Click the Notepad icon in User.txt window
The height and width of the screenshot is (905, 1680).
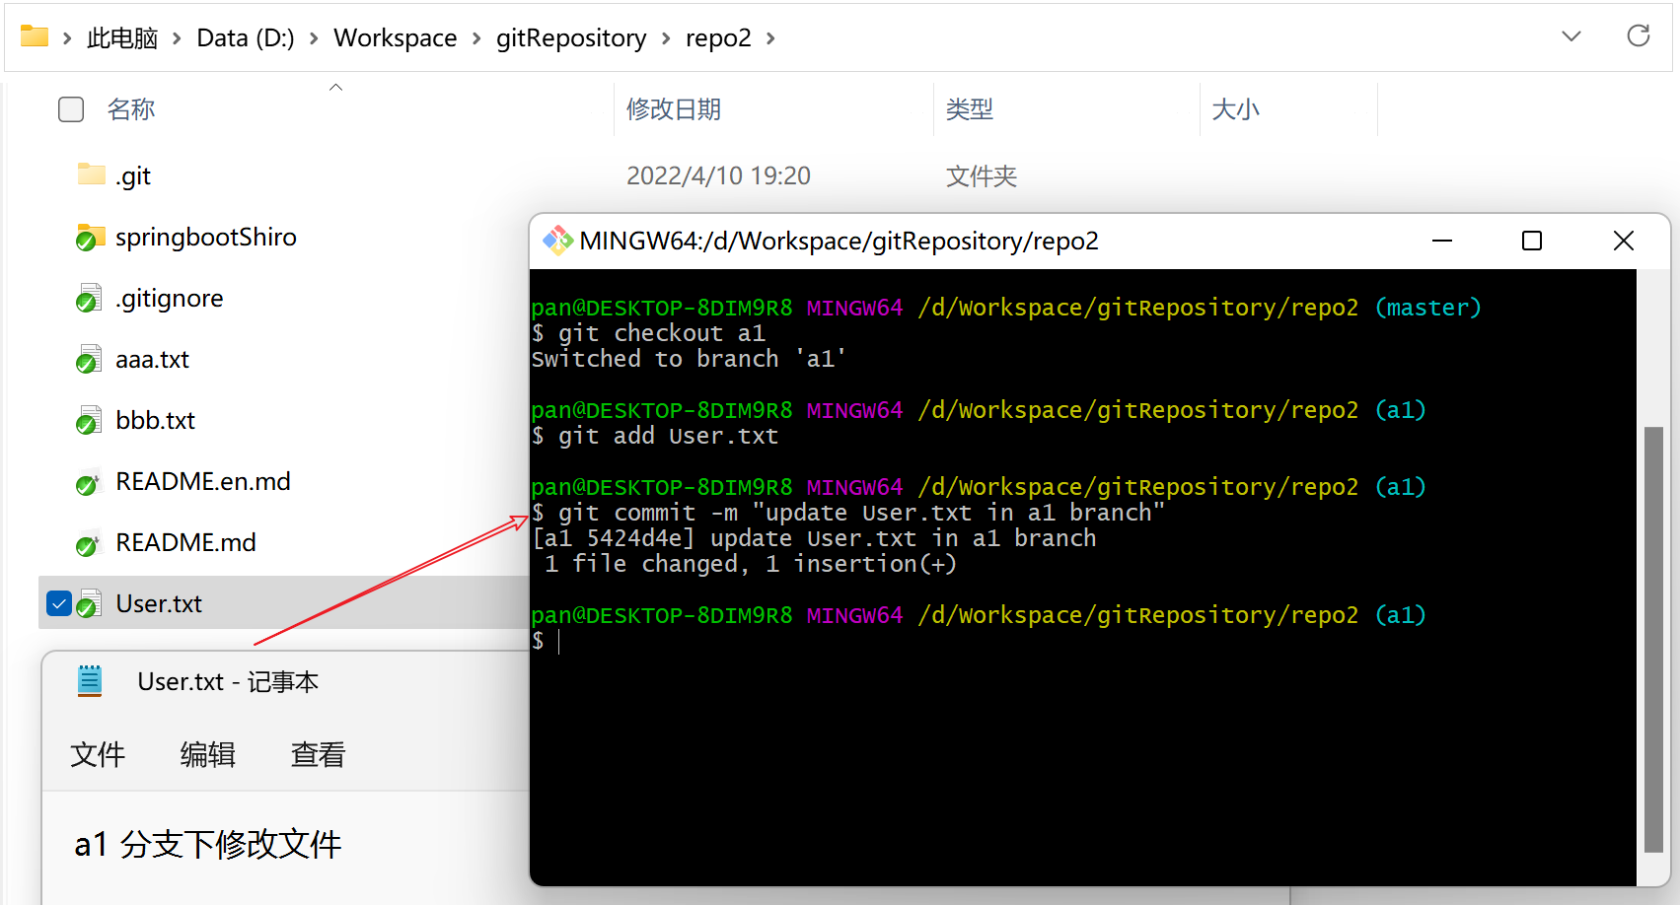[x=90, y=681]
